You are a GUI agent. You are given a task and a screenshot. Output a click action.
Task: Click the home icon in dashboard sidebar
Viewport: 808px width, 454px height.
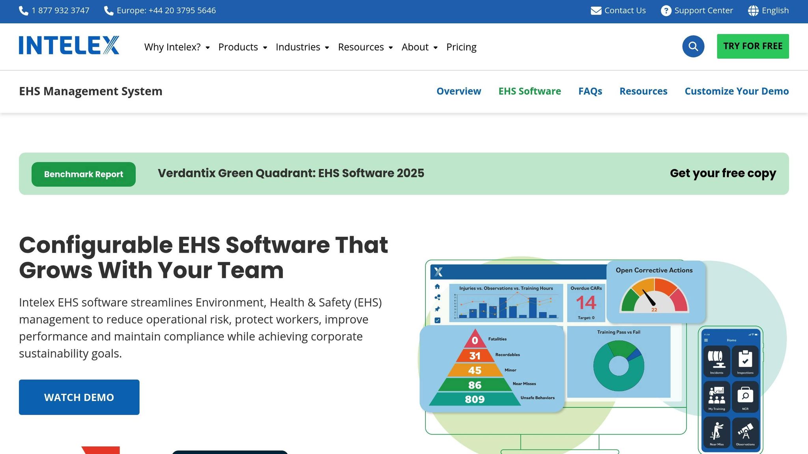click(x=437, y=287)
